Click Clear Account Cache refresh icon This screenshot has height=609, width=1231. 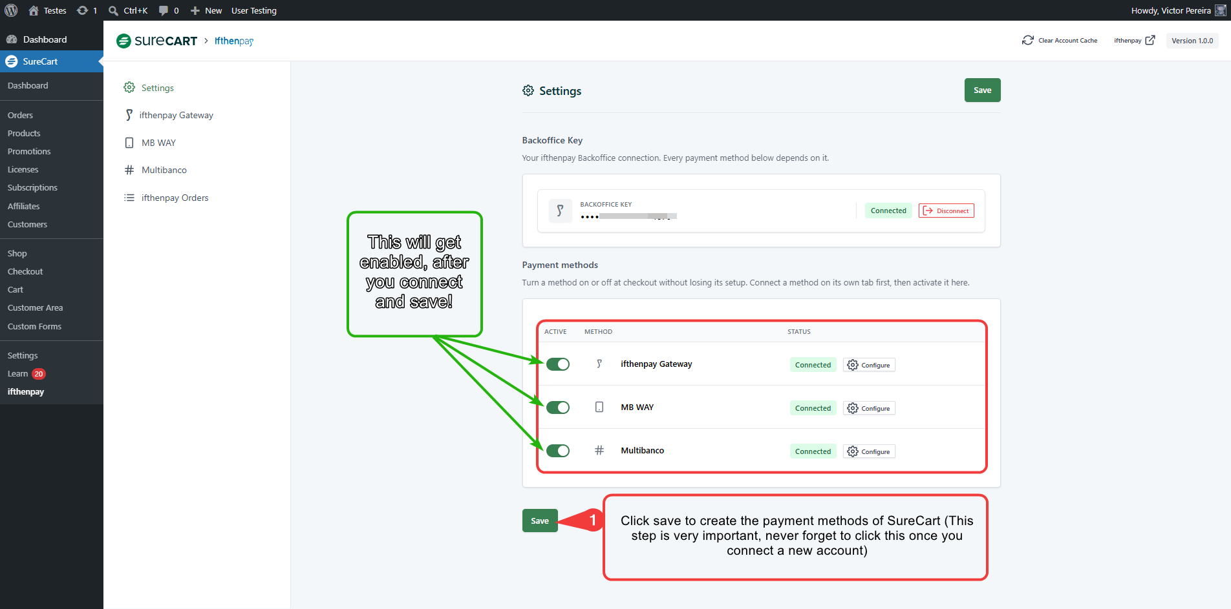[1027, 40]
